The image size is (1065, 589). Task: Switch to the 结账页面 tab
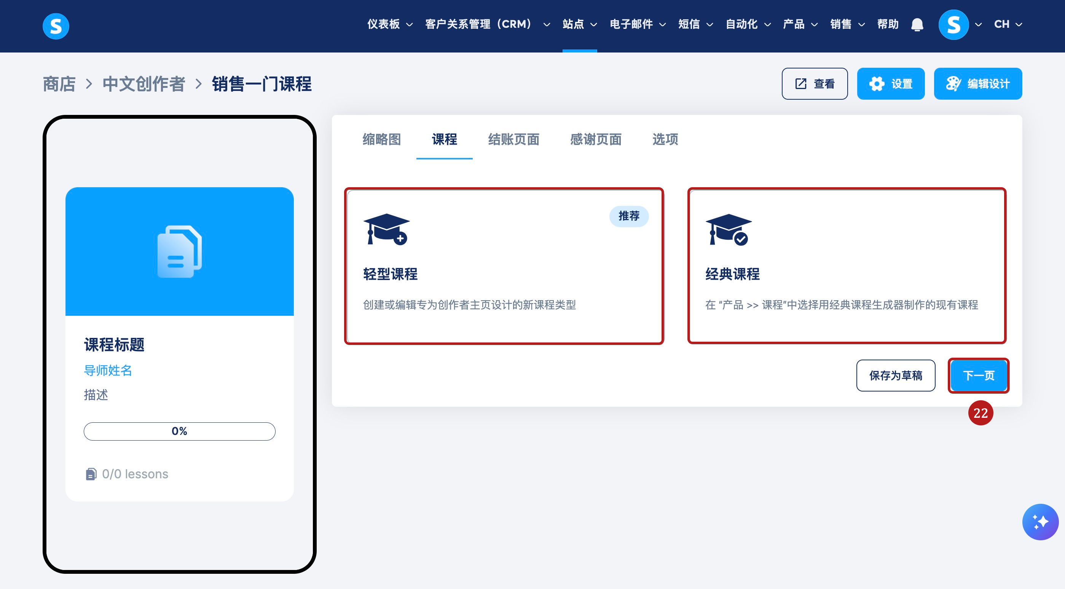coord(513,139)
